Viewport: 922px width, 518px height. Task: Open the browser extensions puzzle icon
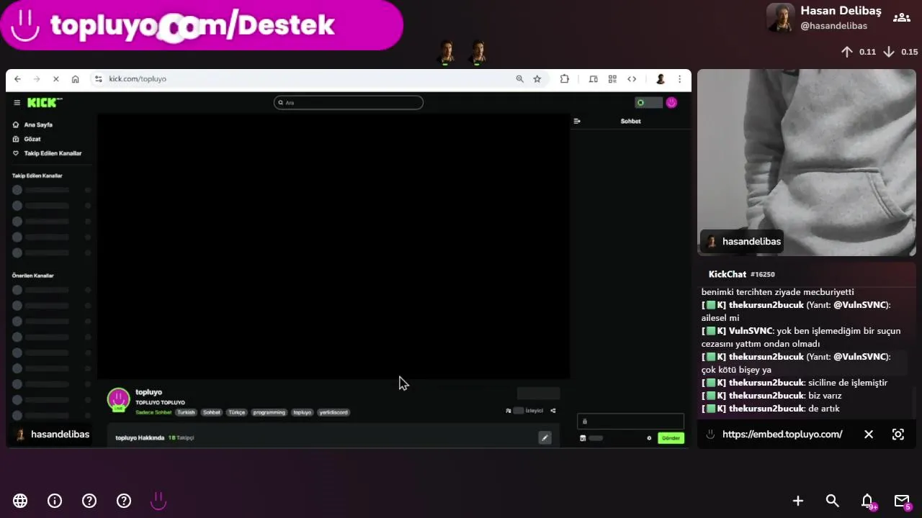[565, 79]
